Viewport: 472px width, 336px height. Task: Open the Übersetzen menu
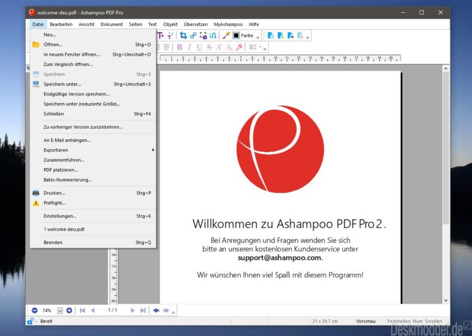point(195,24)
